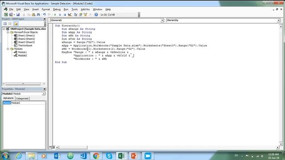Viewport: 285px width, 160px height.
Task: Open the Window menu
Action: pos(98,9)
